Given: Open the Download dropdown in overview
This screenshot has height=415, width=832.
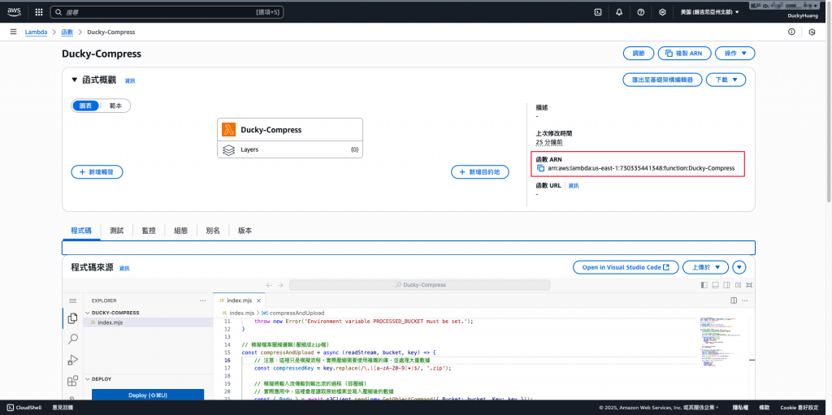Looking at the screenshot, I should pos(726,80).
